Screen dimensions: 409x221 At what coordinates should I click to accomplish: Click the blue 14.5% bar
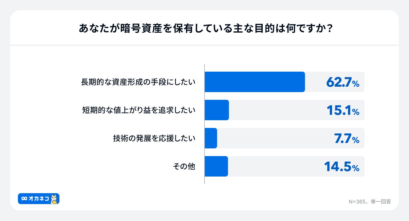216,166
